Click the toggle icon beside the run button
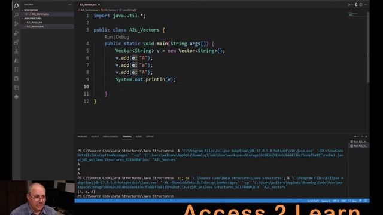This screenshot has width=383, height=215. point(356,5)
